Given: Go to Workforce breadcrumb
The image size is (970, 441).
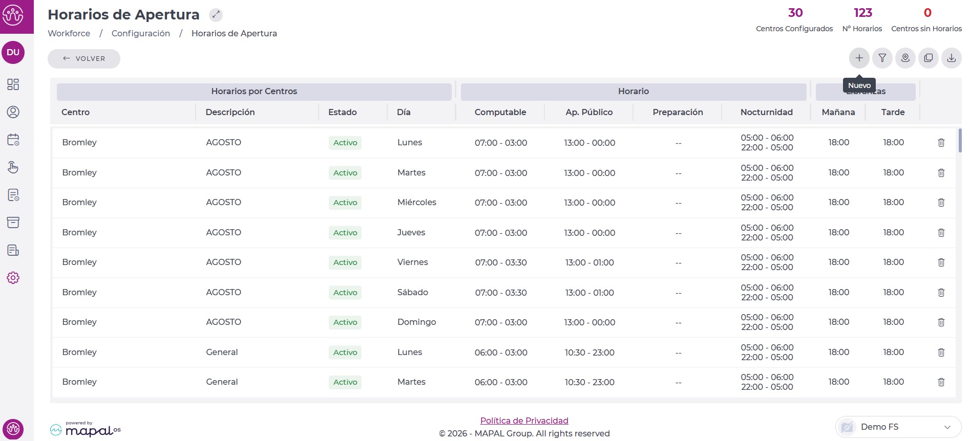Looking at the screenshot, I should (69, 33).
